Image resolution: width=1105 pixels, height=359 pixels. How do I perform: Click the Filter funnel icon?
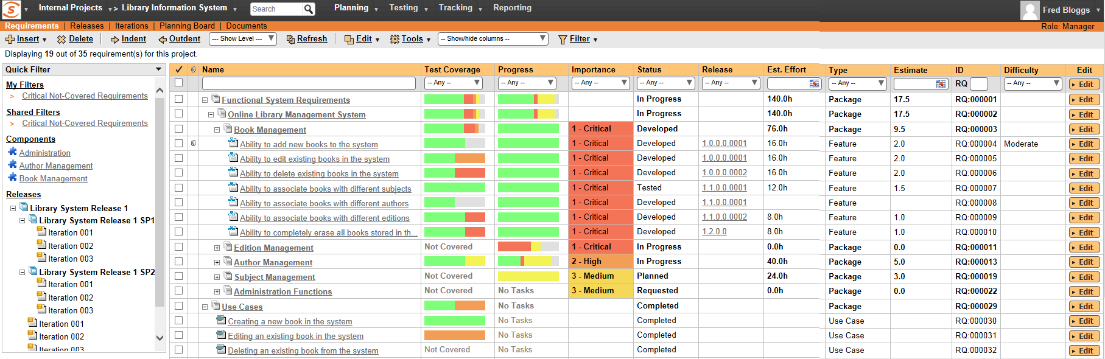[x=563, y=40]
